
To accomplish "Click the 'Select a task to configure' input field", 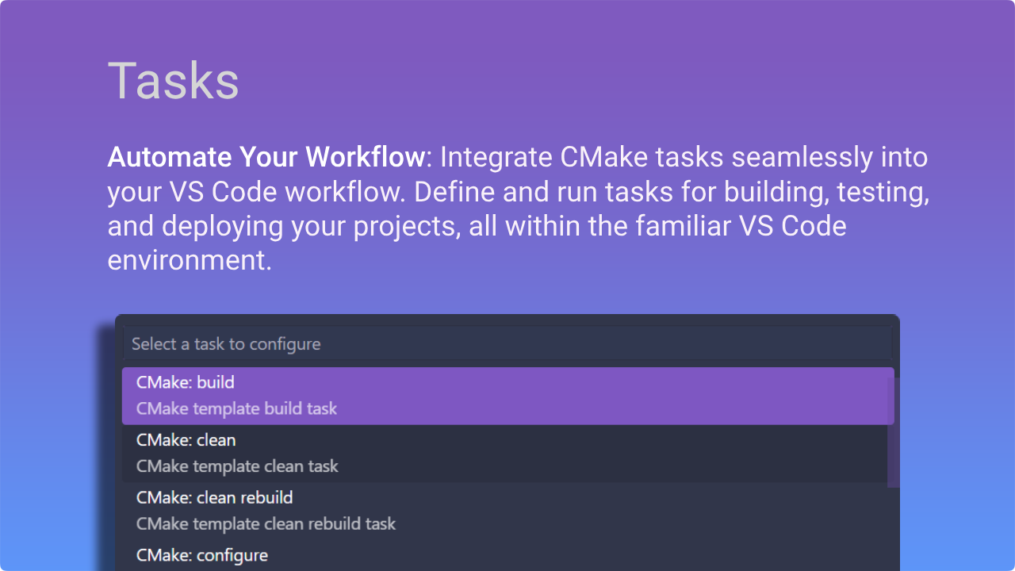I will 317,343.
